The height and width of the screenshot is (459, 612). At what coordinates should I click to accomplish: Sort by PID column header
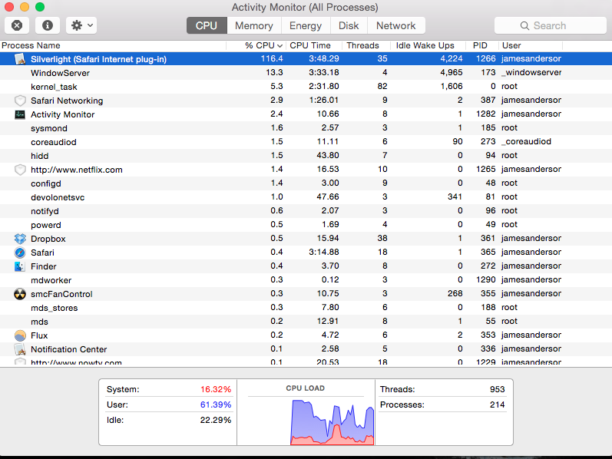coord(482,45)
